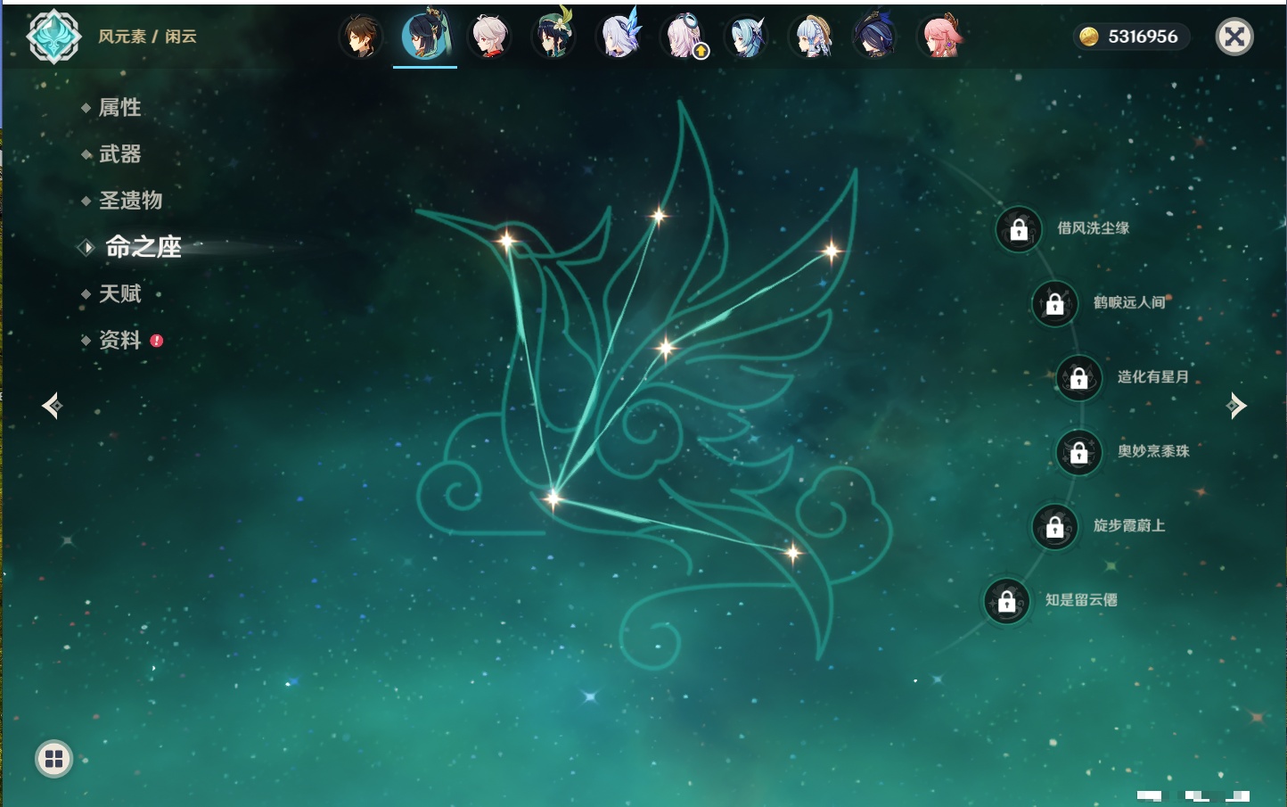Select the locked constellation 鹤唳远人间
This screenshot has height=807, width=1287.
pos(1055,303)
